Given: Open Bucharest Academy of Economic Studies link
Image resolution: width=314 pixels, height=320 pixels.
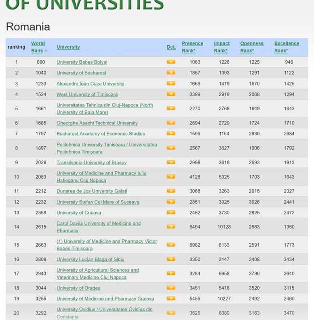Looking at the screenshot, I should (x=101, y=134).
